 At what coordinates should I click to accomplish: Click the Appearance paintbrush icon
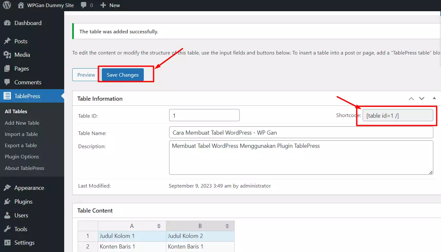(7, 188)
